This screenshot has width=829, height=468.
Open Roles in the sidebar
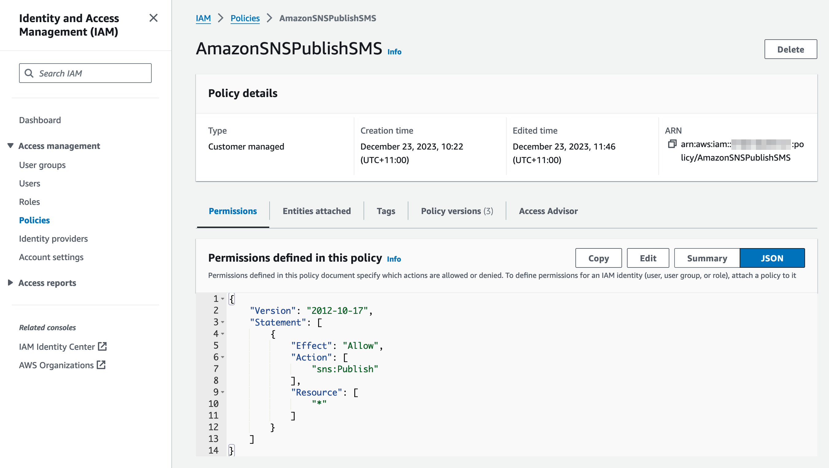(29, 201)
